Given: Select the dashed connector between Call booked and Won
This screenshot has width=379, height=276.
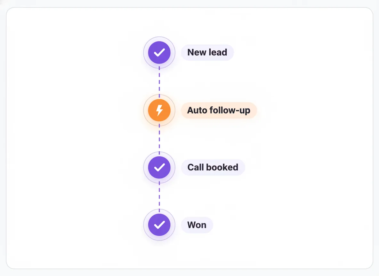Looking at the screenshot, I should (159, 196).
